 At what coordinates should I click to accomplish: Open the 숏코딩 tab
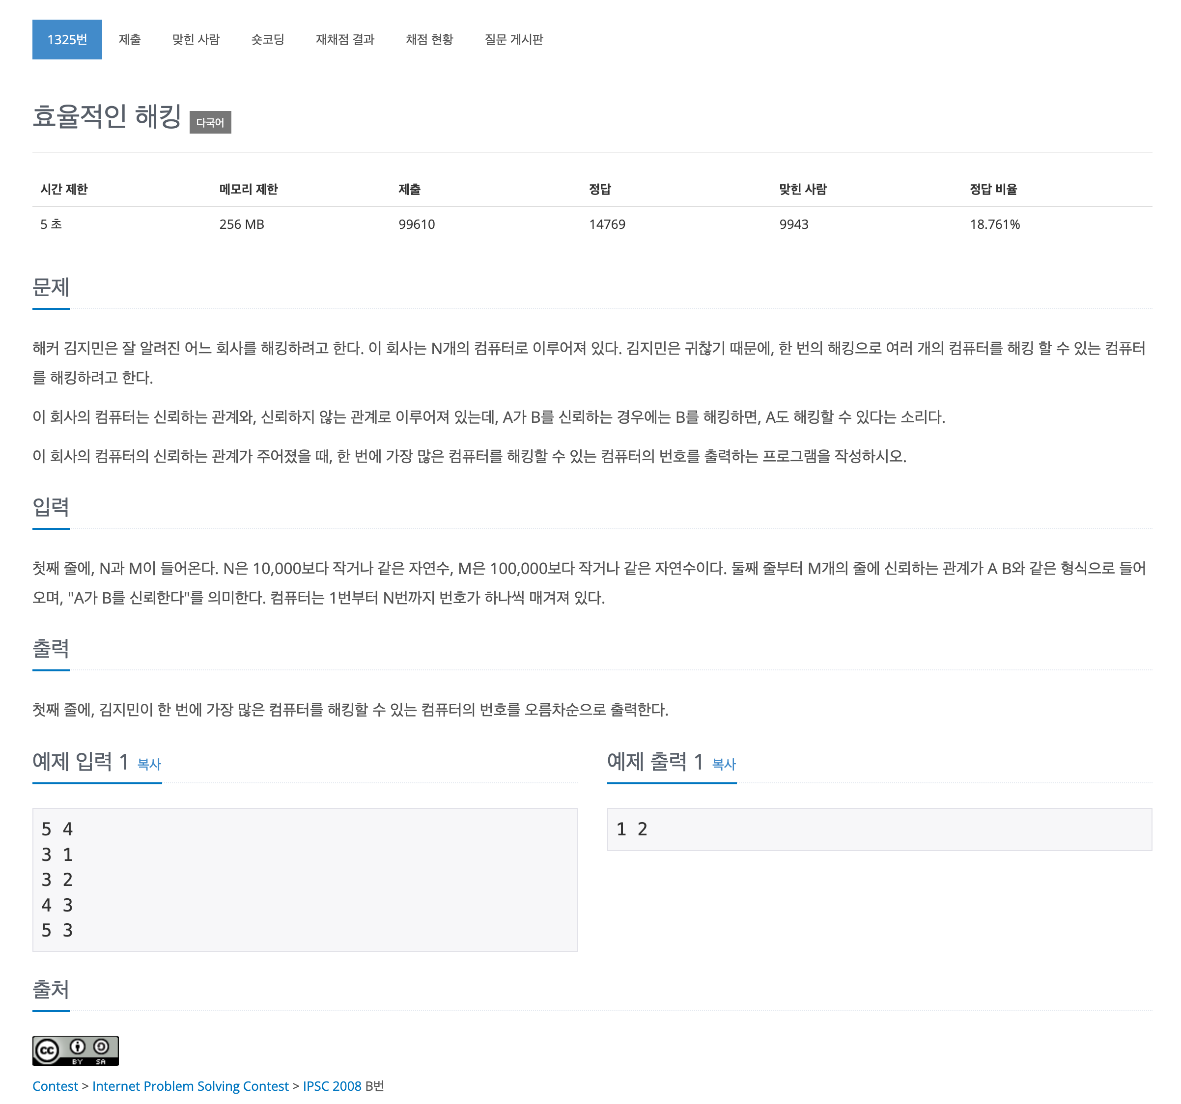click(x=267, y=39)
